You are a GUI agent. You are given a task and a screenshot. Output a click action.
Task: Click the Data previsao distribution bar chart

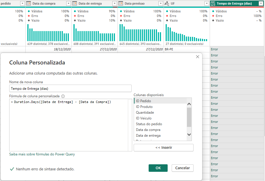[x=140, y=33]
